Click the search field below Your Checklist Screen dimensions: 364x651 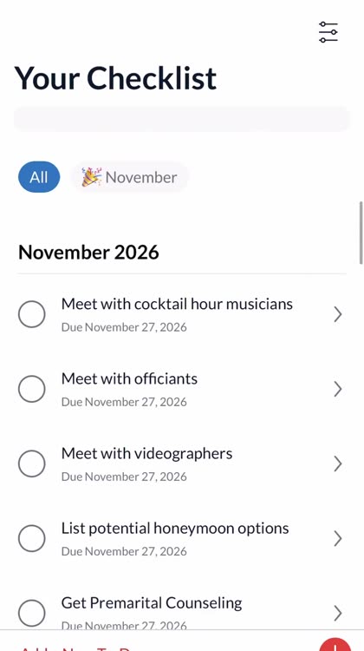(x=182, y=119)
